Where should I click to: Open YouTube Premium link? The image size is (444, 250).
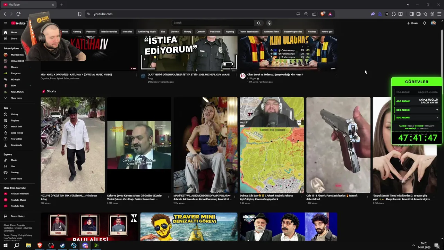click(19, 194)
